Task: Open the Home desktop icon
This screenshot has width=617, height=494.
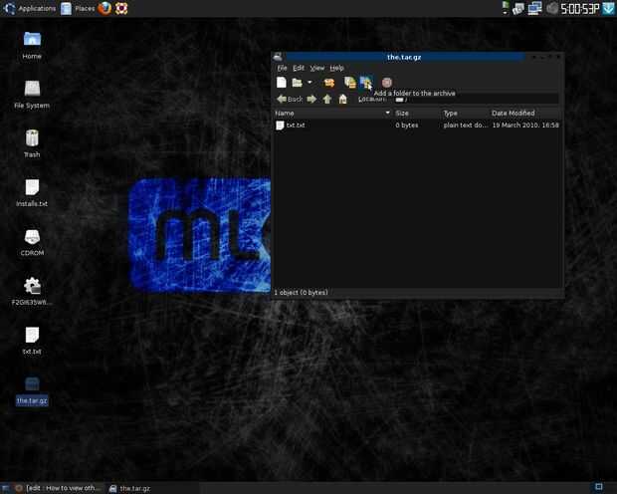Action: (x=32, y=45)
